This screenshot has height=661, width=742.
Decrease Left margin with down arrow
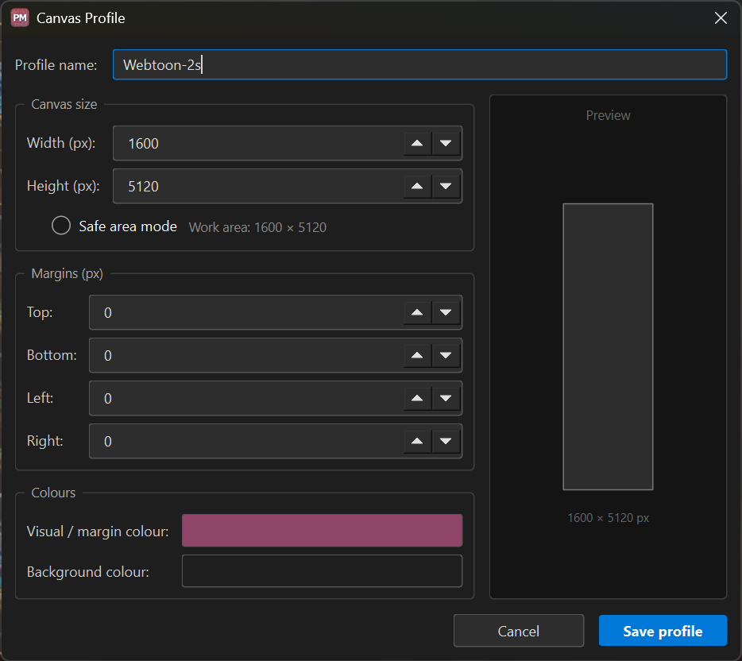(446, 398)
